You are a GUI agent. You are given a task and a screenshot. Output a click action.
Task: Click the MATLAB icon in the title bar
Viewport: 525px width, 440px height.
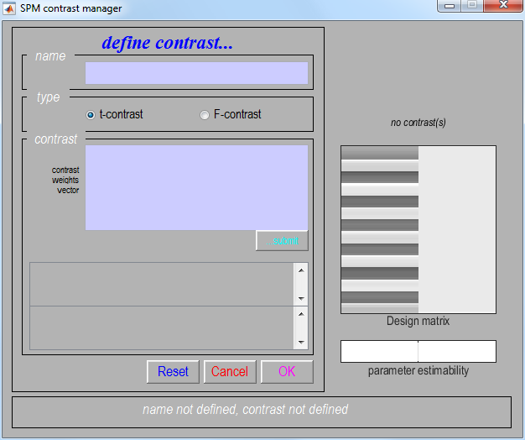[x=10, y=8]
